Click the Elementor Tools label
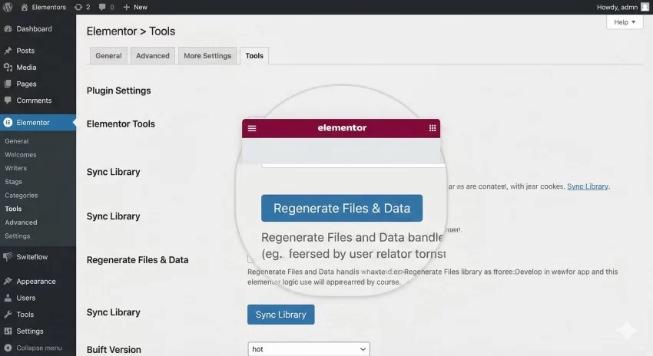This screenshot has height=356, width=653. [121, 124]
